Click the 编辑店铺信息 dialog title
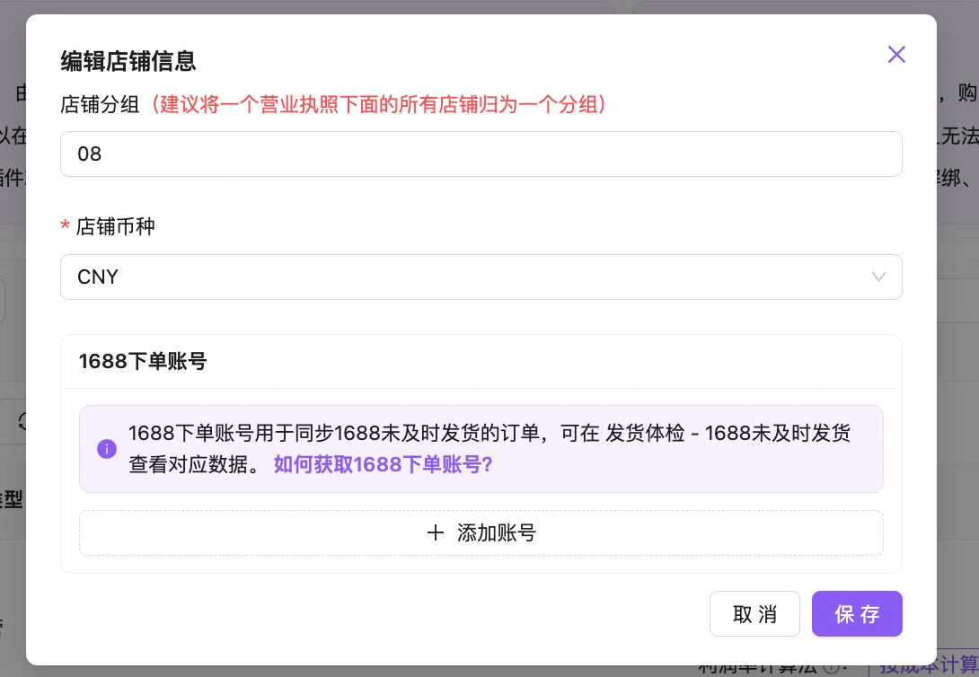979x677 pixels. pyautogui.click(x=128, y=61)
